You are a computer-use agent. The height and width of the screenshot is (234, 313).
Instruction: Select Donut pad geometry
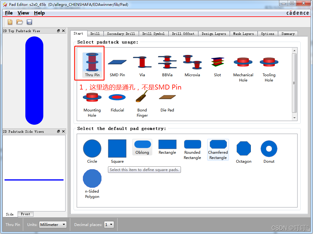point(269,152)
